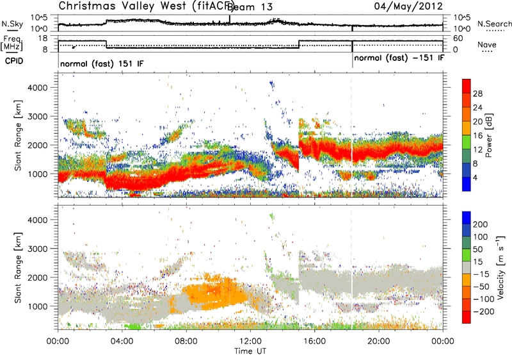512x355 pixels.
Task: Click the '18' frequency axis value
Action: (42, 38)
